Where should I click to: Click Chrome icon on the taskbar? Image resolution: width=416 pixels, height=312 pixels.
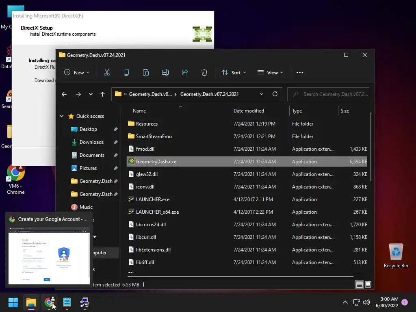[49, 302]
